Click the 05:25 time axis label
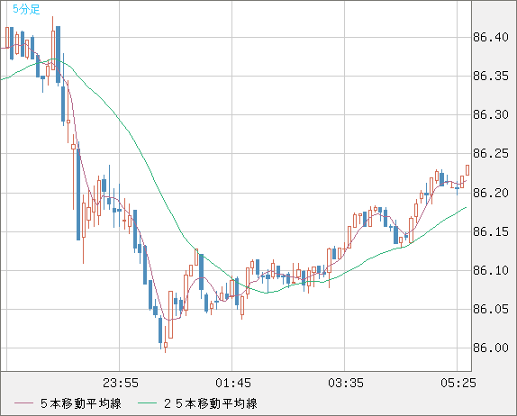 [458, 383]
